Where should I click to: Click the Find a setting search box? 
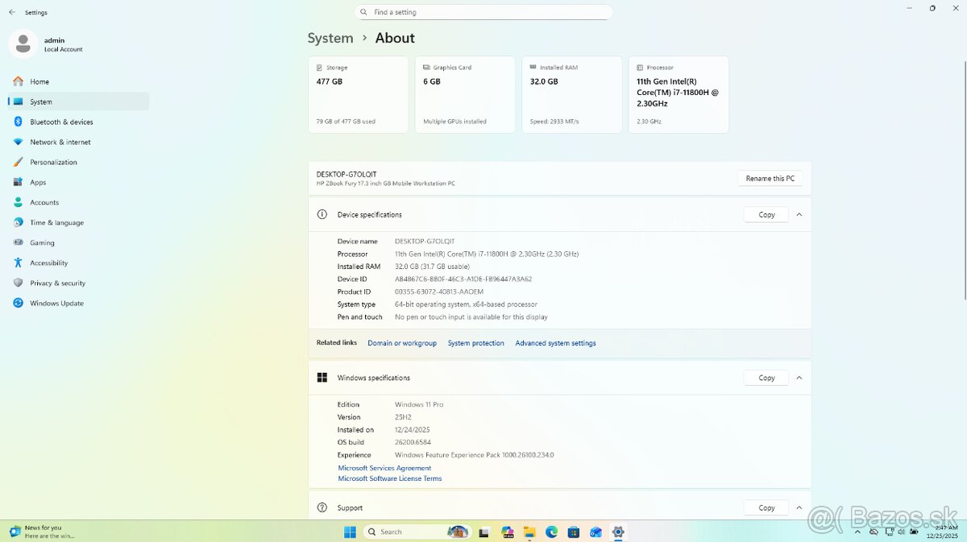click(483, 11)
